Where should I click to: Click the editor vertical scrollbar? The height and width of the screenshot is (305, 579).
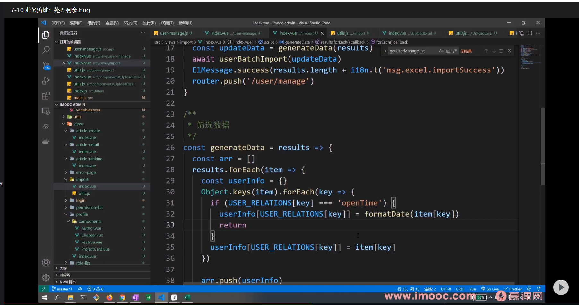543,146
